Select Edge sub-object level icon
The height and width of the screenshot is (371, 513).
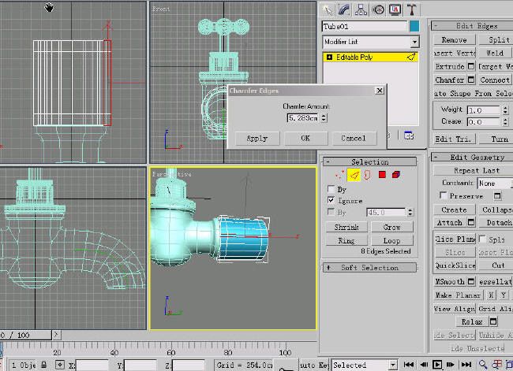pos(354,175)
